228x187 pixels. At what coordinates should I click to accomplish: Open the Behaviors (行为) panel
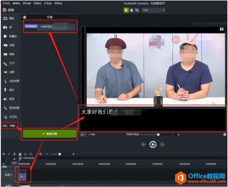(9, 63)
